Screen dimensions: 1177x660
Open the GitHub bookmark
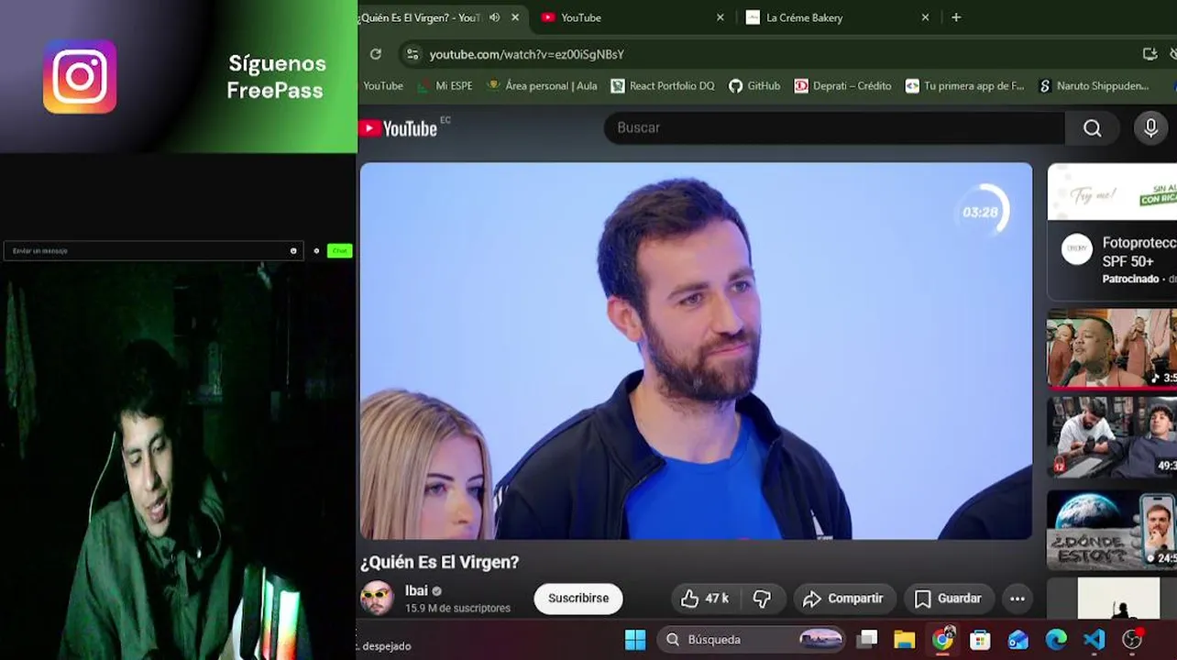pyautogui.click(x=754, y=86)
